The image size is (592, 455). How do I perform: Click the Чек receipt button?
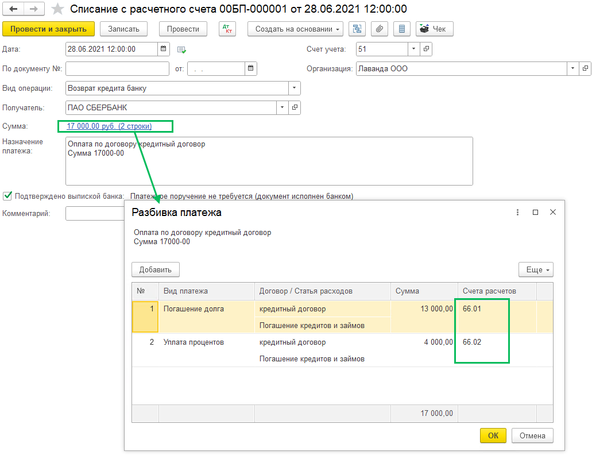[434, 29]
